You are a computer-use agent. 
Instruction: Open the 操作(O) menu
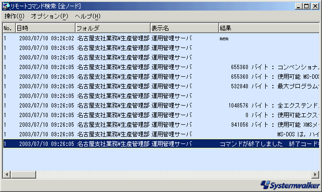pos(14,16)
